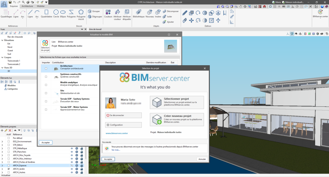Click the Save icon in the title bar
The image size is (329, 177).
coord(10,2)
